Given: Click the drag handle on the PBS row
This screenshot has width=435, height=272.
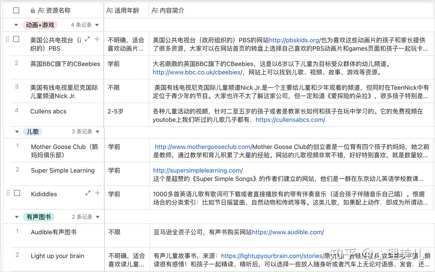Looking at the screenshot, I should [7, 39].
